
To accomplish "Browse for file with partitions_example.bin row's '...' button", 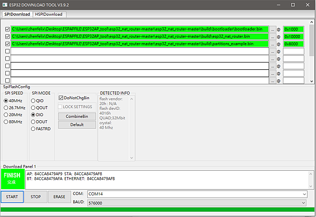I will (272, 44).
